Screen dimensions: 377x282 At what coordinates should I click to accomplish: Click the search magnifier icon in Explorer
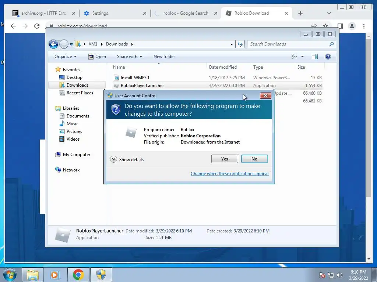331,44
